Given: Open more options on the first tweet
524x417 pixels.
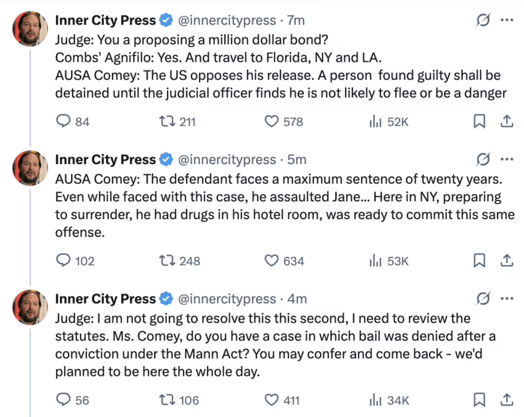Looking at the screenshot, I should [x=507, y=21].
